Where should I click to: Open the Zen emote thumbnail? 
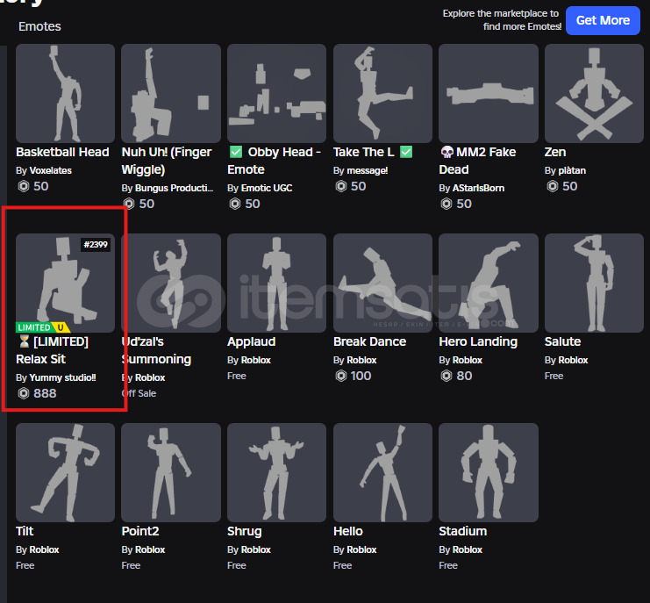coord(594,93)
